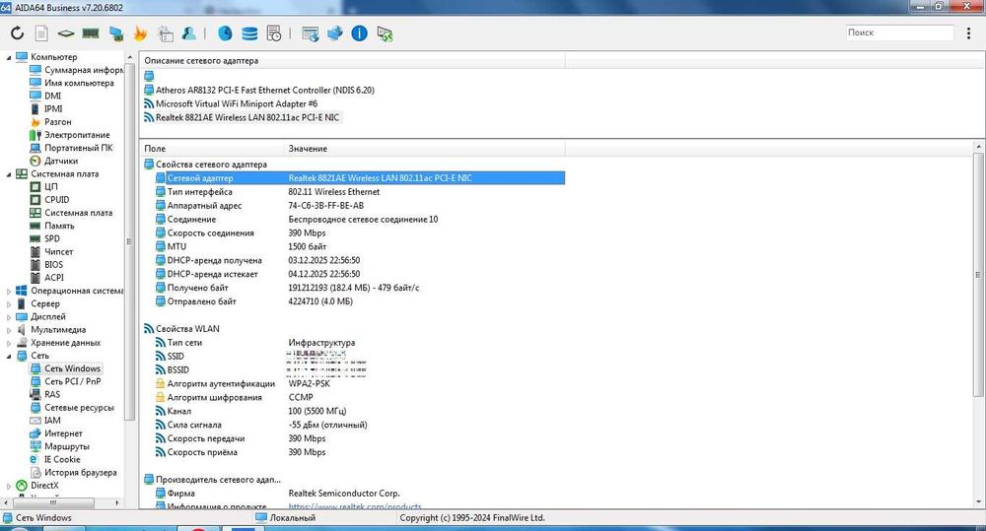This screenshot has width=986, height=531.
Task: Open the Report page toolbar icon
Action: click(x=41, y=33)
